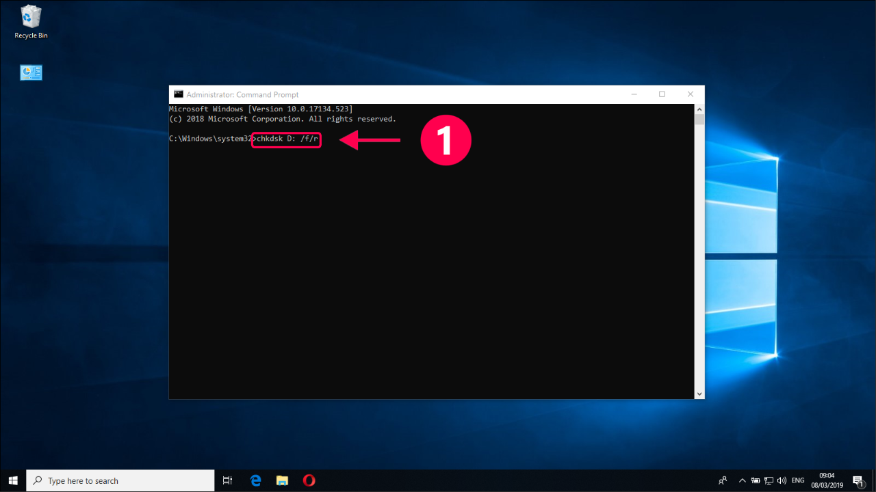Open the Recycle Bin desktop icon
Image resolution: width=876 pixels, height=492 pixels.
pyautogui.click(x=31, y=22)
